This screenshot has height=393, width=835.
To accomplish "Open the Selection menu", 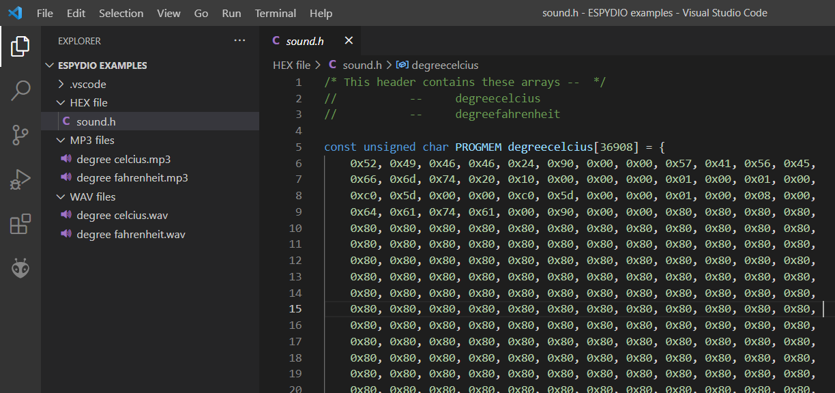I will (x=121, y=13).
